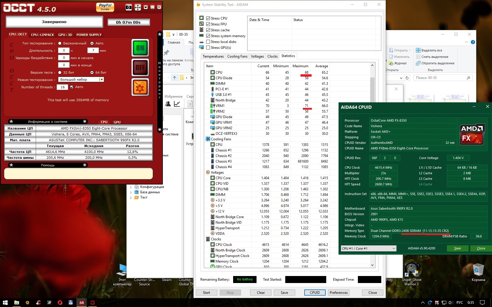Click the PayPal Donate button
The width and height of the screenshot is (492, 307).
pos(105,7)
